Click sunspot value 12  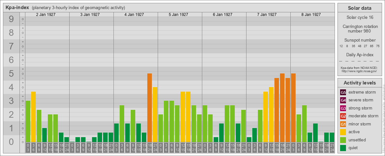[341, 46]
